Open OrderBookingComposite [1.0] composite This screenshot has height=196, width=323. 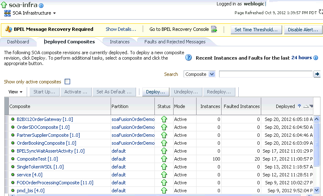coord(46,143)
